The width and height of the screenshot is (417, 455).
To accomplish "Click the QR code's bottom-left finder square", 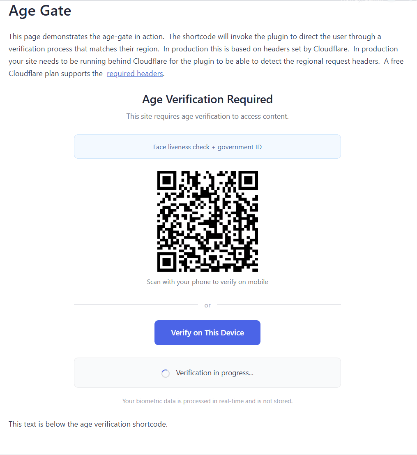I will click(x=167, y=262).
